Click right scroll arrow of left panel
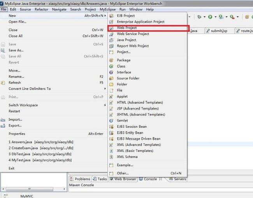The image size is (253, 198). 64,189
